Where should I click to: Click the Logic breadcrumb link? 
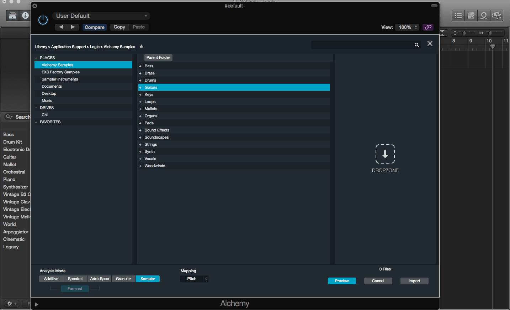pyautogui.click(x=95, y=47)
